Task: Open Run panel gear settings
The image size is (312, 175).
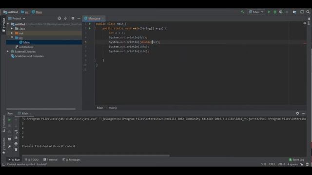Action: pyautogui.click(x=297, y=113)
